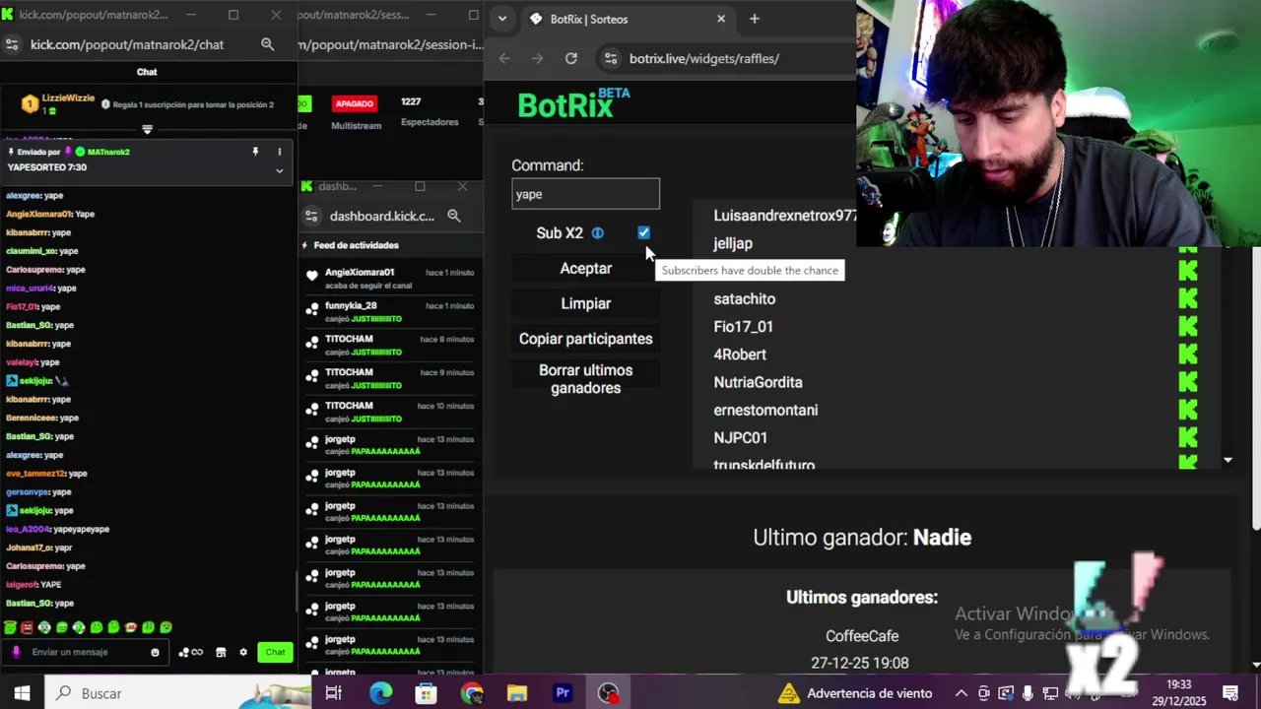Select participant jelljap in the raffle list
The image size is (1261, 709).
point(733,243)
